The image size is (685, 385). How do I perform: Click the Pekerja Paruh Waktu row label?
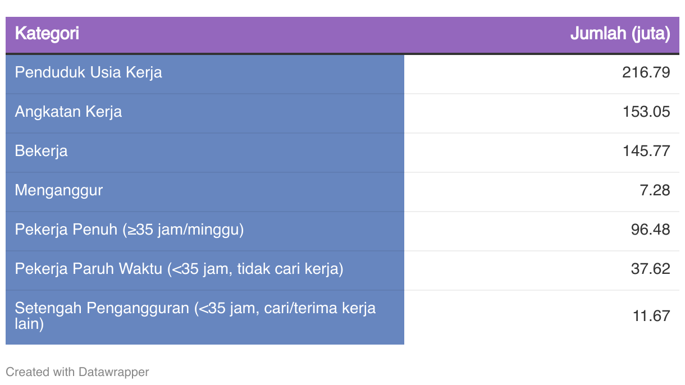coord(179,269)
